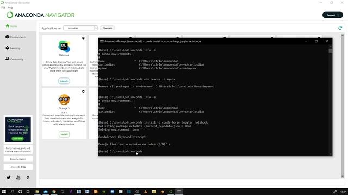Open Windows taskbar search

[12, 191]
